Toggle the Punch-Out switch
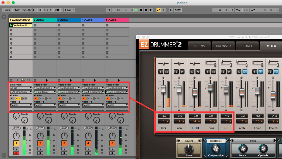Screen dimensions: 282x159 (x=253, y=10)
